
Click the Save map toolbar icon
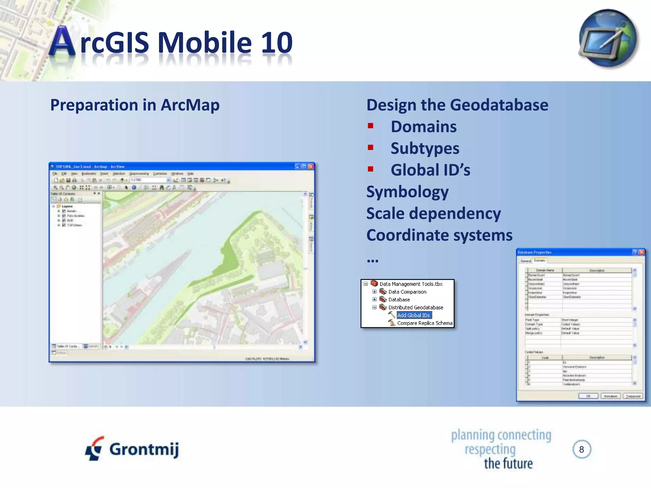click(68, 180)
